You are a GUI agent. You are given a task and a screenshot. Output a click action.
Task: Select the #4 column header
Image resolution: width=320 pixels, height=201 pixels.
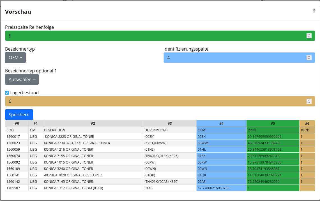221,124
